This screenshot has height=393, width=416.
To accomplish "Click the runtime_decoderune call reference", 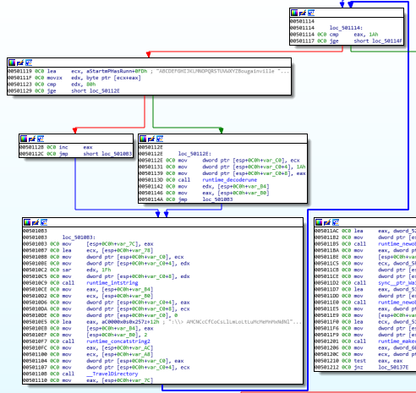I will pos(230,180).
